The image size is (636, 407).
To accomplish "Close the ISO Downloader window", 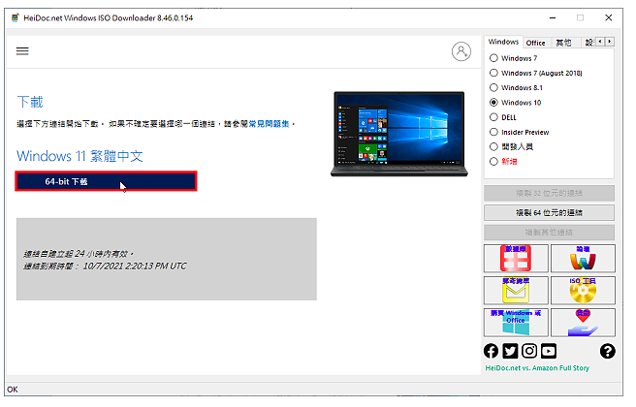I will point(608,17).
